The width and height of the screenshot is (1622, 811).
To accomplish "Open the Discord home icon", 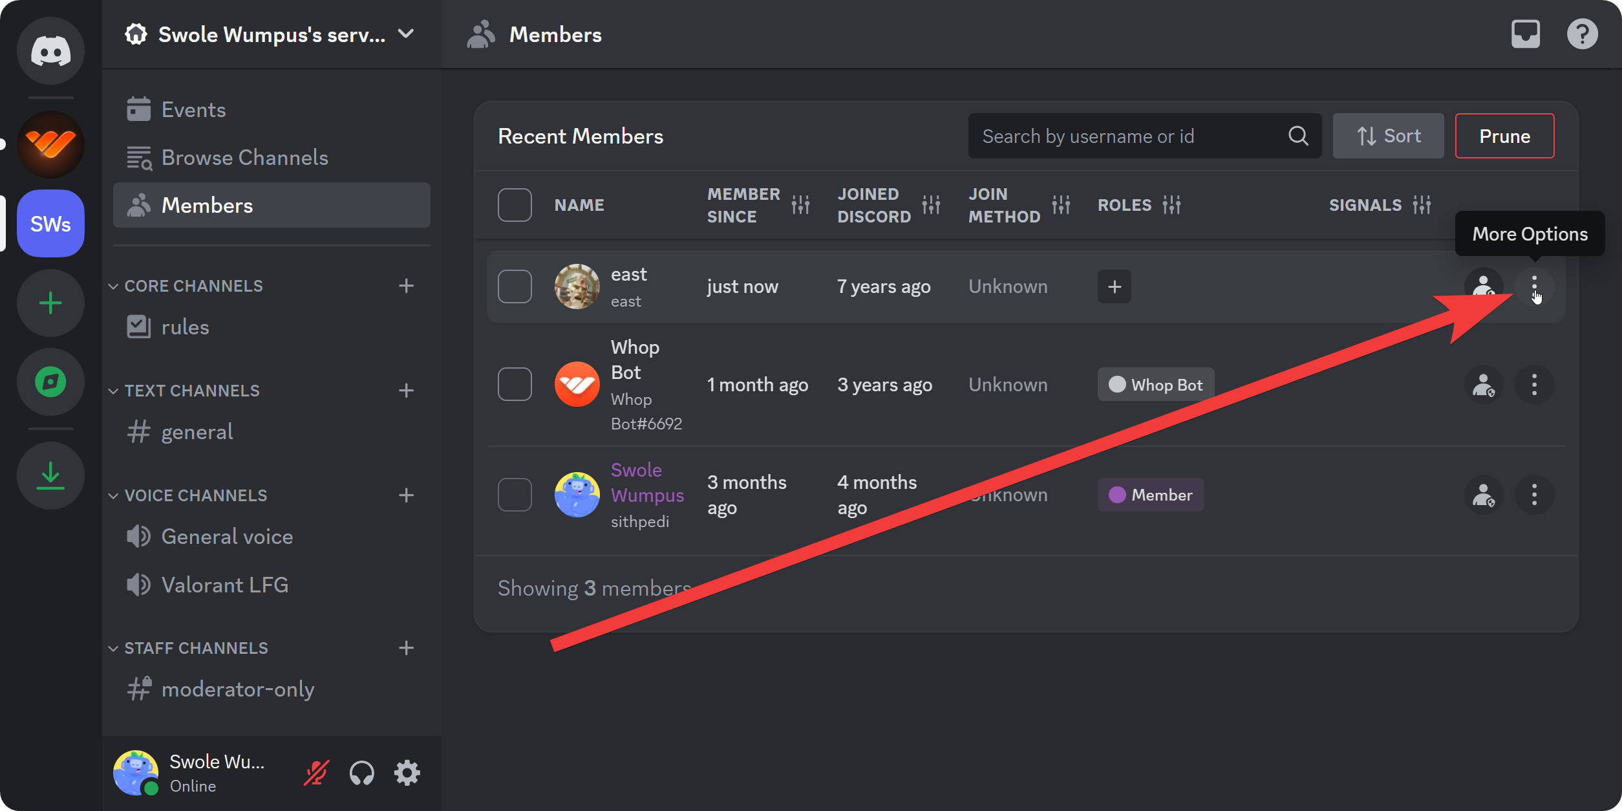I will (50, 50).
